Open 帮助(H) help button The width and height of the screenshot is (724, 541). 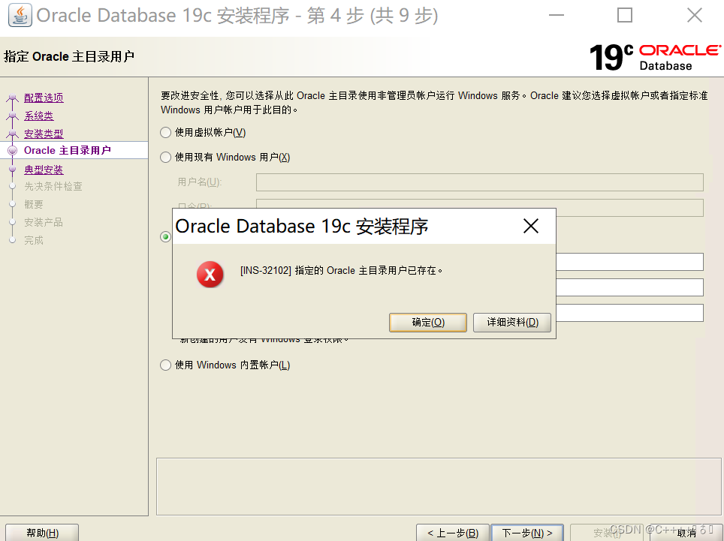tap(42, 533)
